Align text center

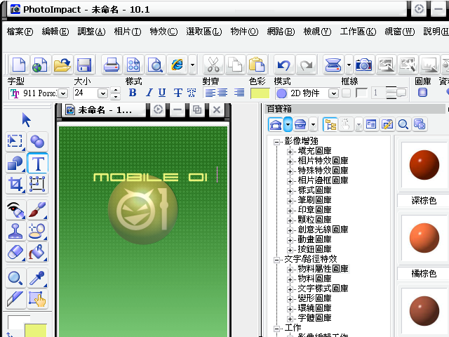coord(222,93)
